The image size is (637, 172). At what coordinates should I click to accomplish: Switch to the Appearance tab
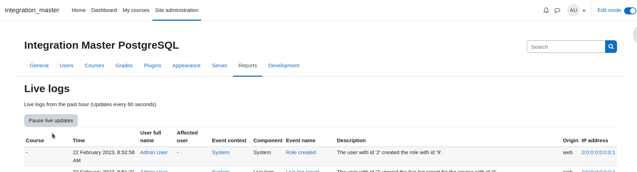(186, 66)
